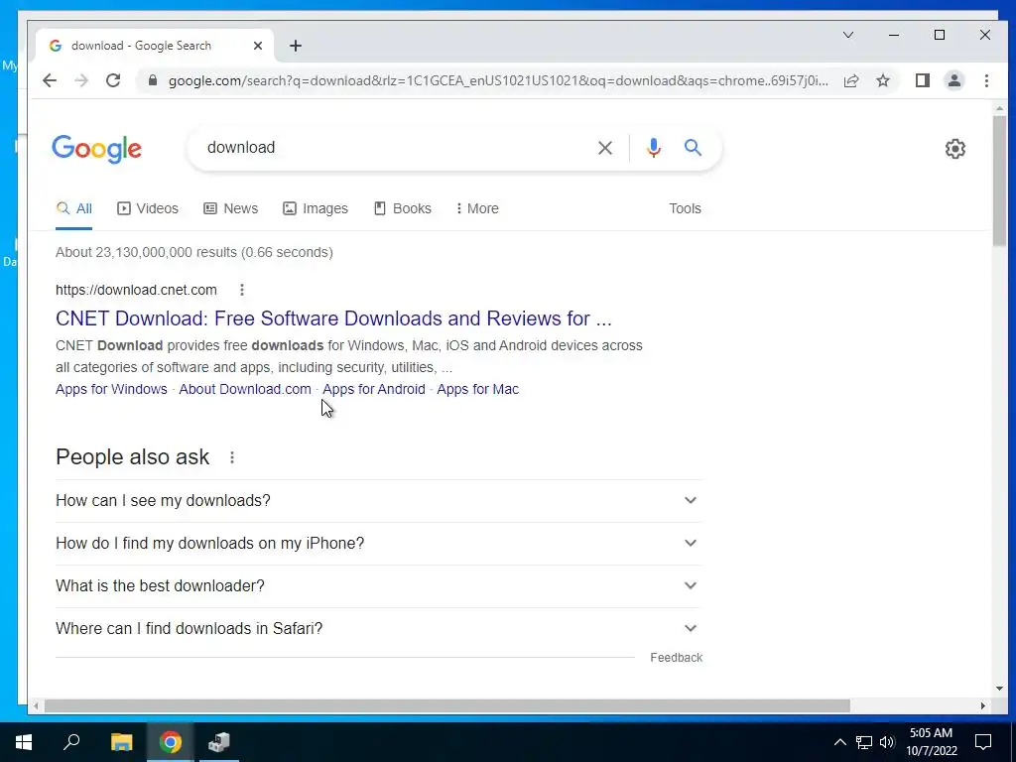Switch to the News tab
Image resolution: width=1016 pixels, height=762 pixels.
(x=230, y=208)
